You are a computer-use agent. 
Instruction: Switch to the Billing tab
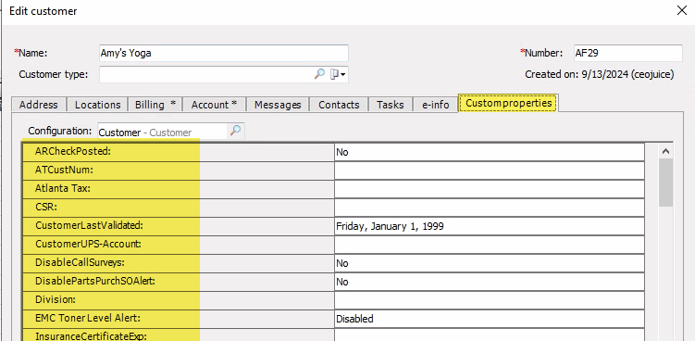point(155,105)
